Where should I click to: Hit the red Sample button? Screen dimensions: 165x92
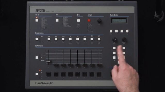[89, 20]
